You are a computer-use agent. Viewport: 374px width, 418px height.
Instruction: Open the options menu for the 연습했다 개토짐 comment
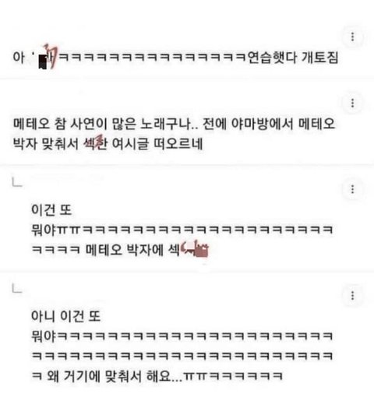[352, 37]
